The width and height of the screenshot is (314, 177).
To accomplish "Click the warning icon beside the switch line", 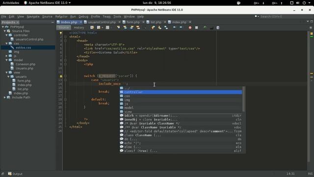I will (x=61, y=76).
